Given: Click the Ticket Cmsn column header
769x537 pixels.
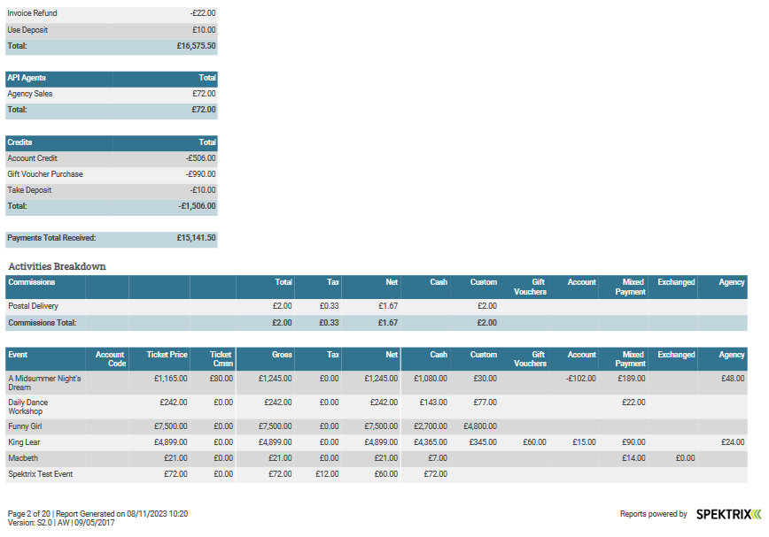Looking at the screenshot, I should (x=221, y=359).
